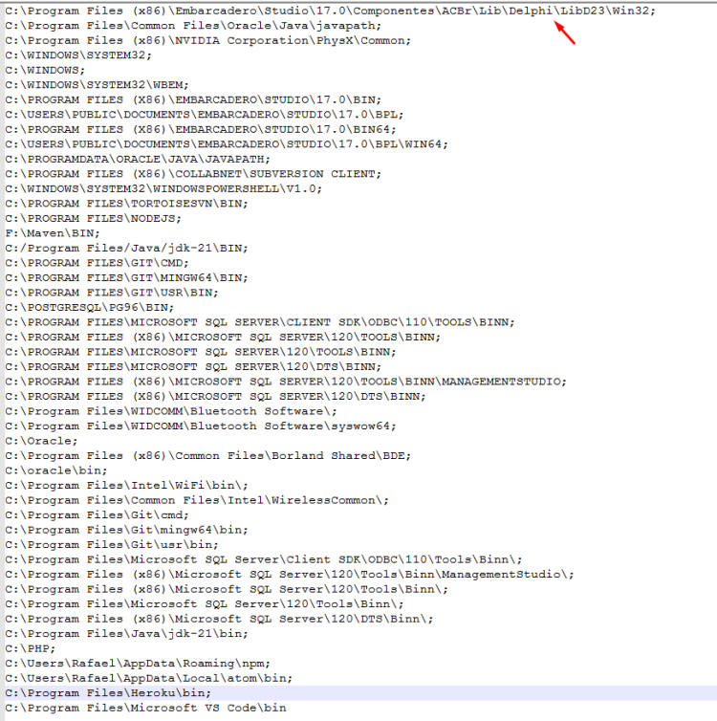717x721 pixels.
Task: Click uppercase PROGRAM FILES\MICROSOFT SQL SERVER\120\DTS\BINN; line
Action: point(193,366)
